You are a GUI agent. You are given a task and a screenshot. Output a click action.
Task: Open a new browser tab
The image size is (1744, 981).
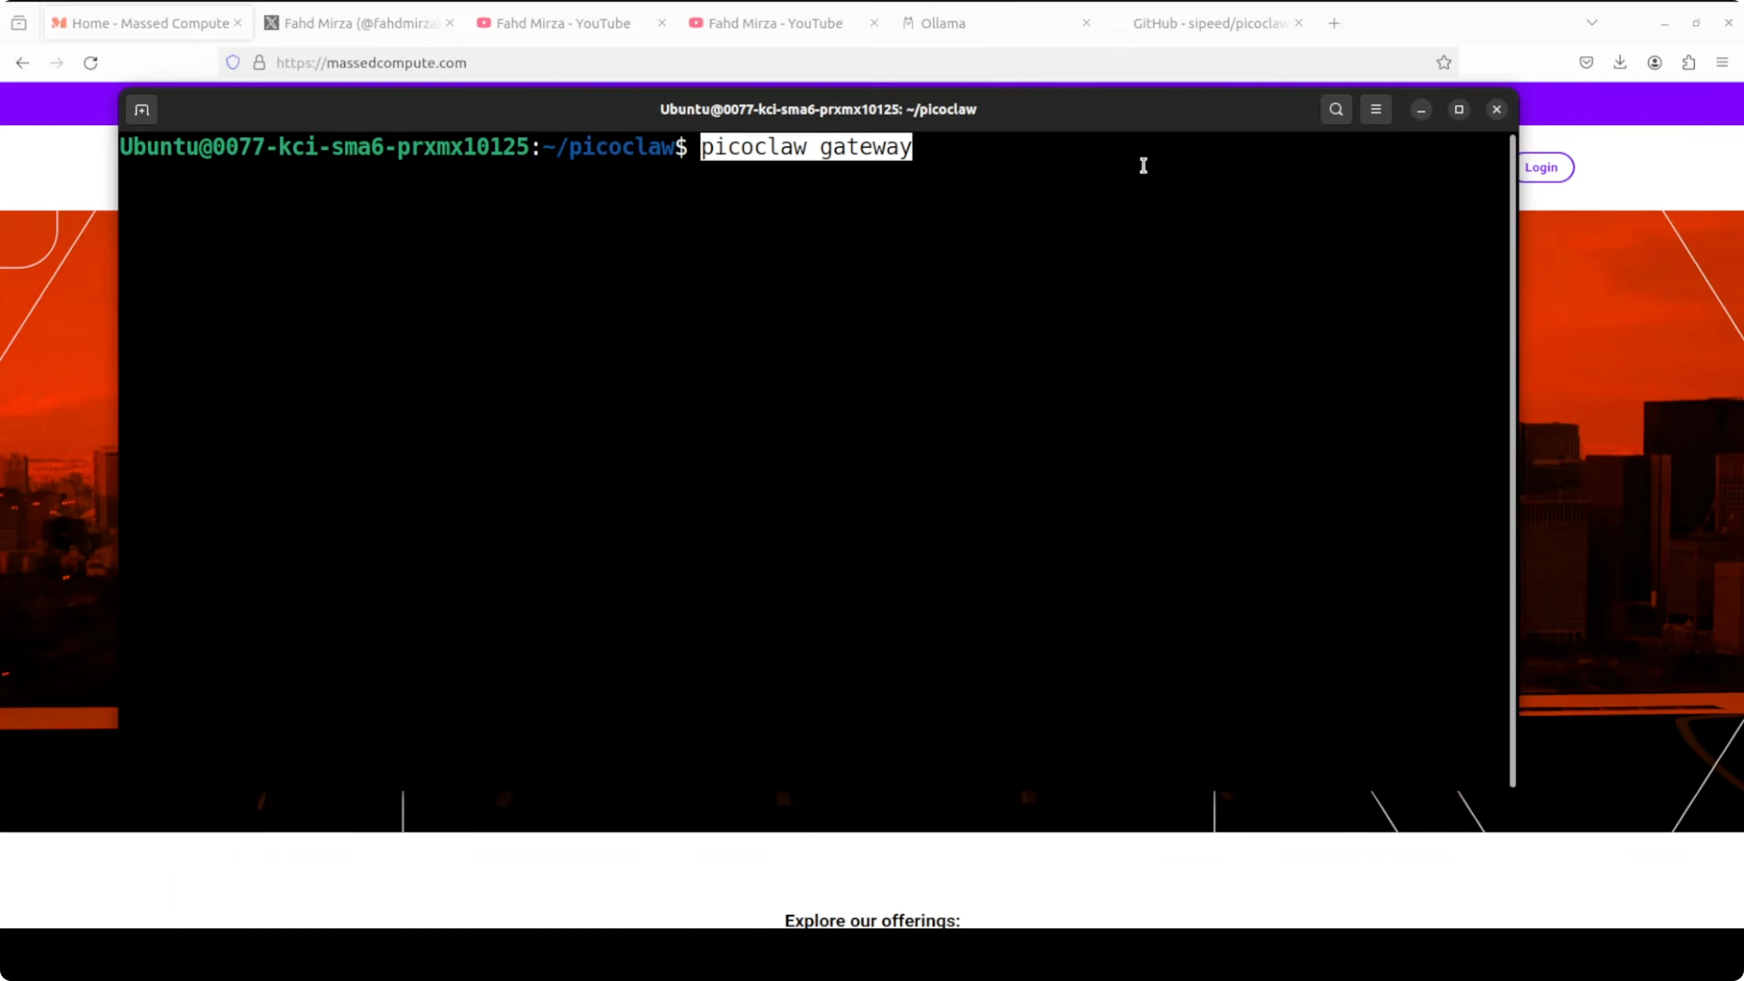pyautogui.click(x=1334, y=23)
